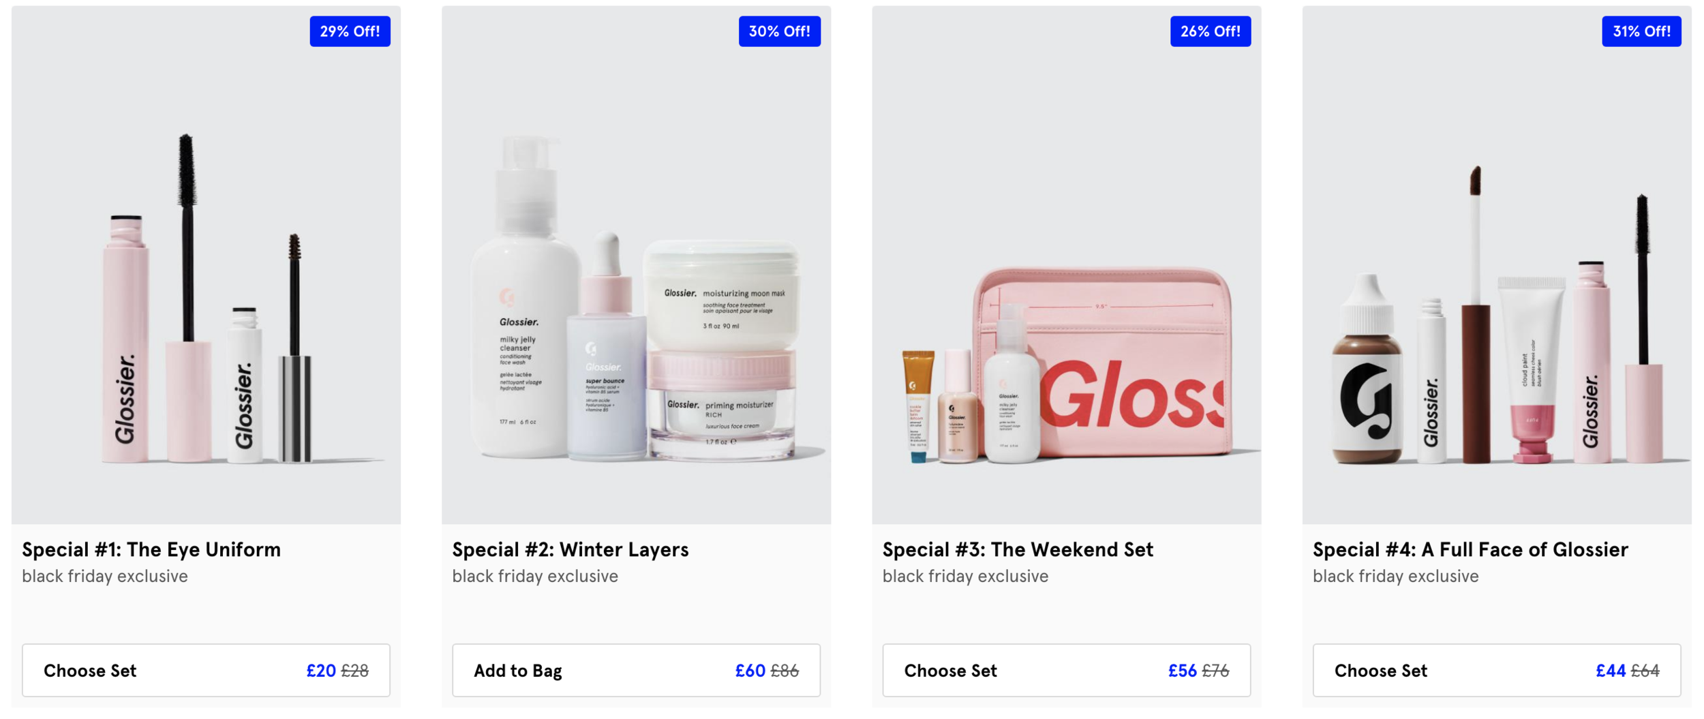1704x719 pixels.
Task: Open Special #2: Winter Layers title
Action: 570,549
